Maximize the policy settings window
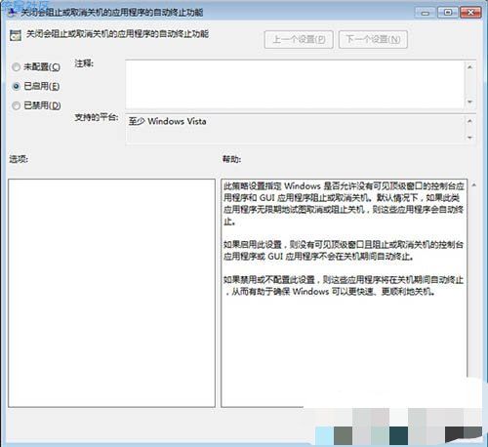The height and width of the screenshot is (447, 488). tap(448, 13)
